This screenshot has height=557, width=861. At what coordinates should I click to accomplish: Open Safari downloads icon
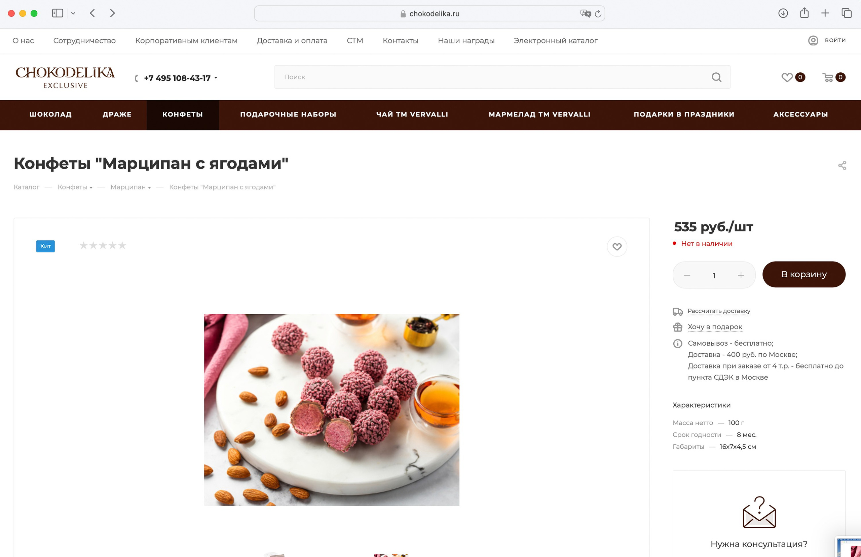point(783,13)
